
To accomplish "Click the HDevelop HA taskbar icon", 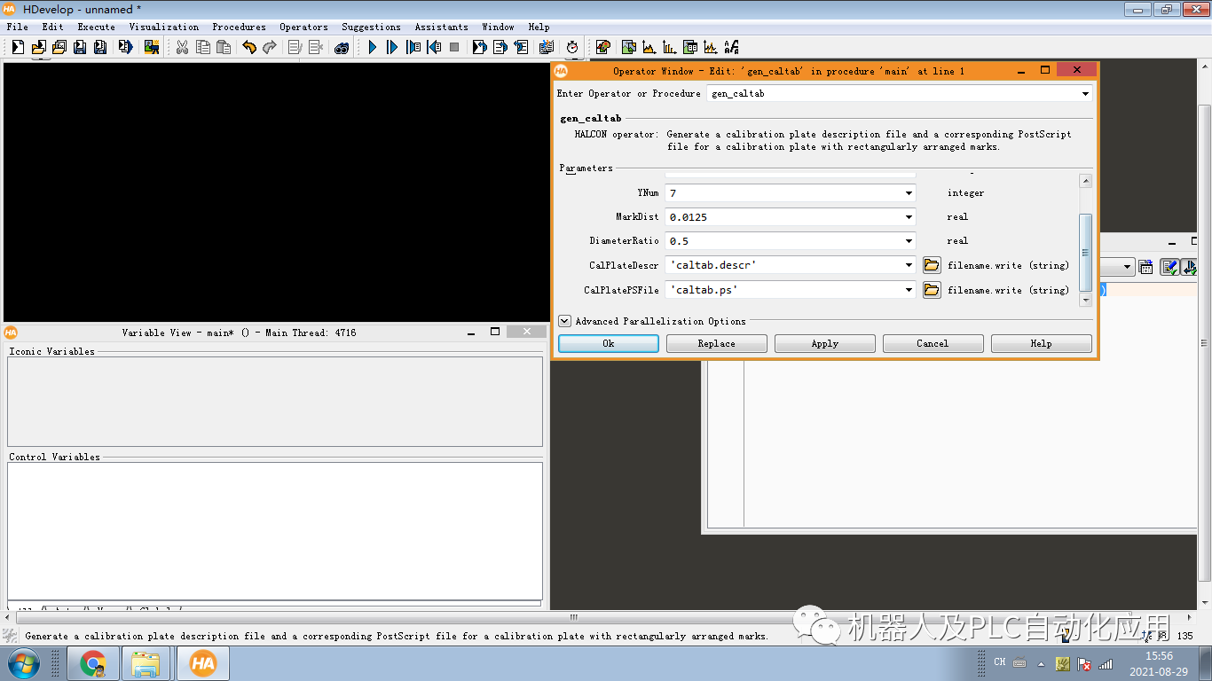I will 203,663.
